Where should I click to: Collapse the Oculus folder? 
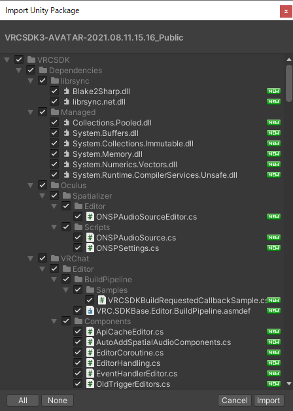point(31,186)
